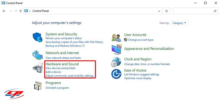This screenshot has height=103, width=221.
Task: Open Clock and Region category
Action: coord(138,59)
